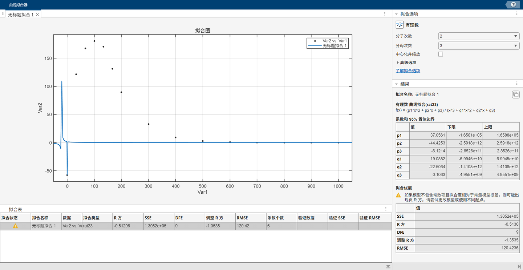Click the Var2 y-axis label

(x=40, y=108)
